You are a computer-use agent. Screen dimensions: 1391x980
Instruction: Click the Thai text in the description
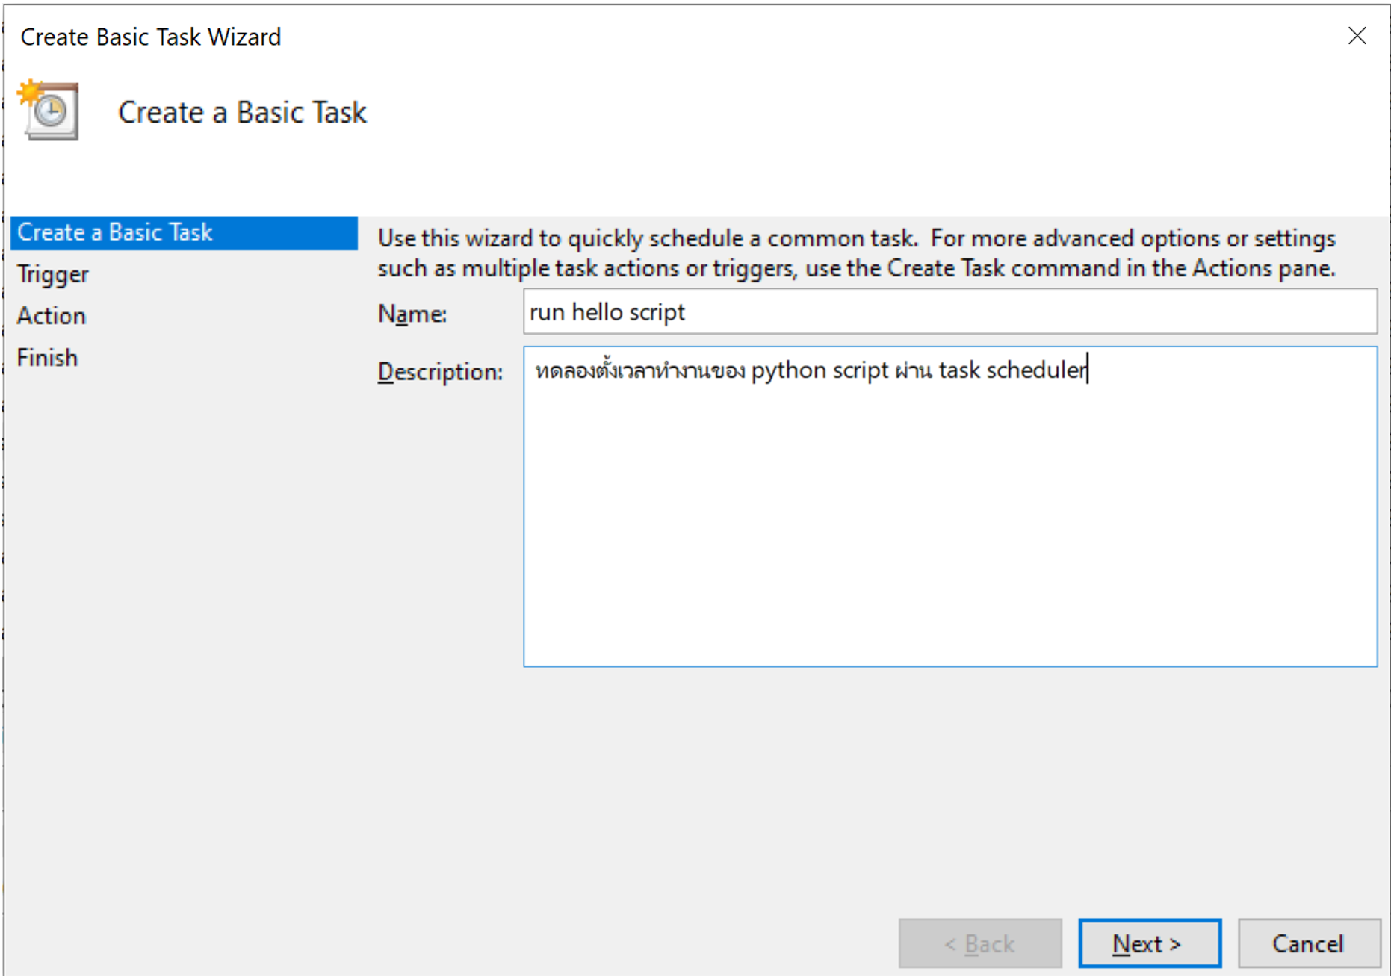[x=639, y=370]
